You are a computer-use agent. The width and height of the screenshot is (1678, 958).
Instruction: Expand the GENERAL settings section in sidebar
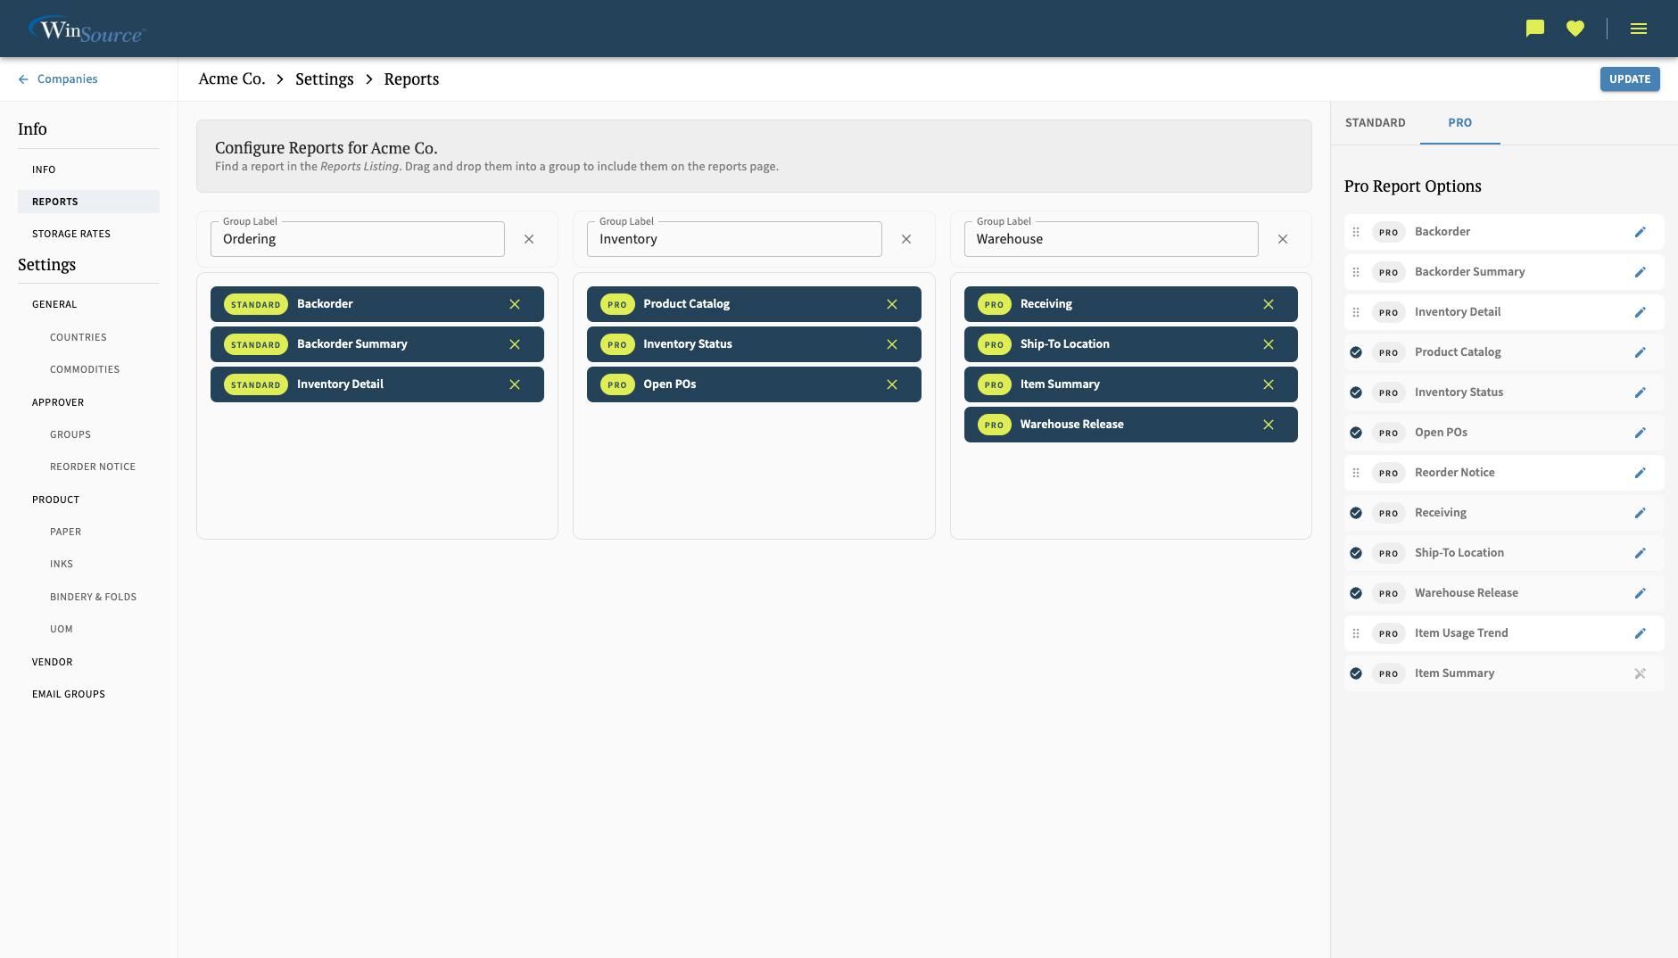(54, 304)
